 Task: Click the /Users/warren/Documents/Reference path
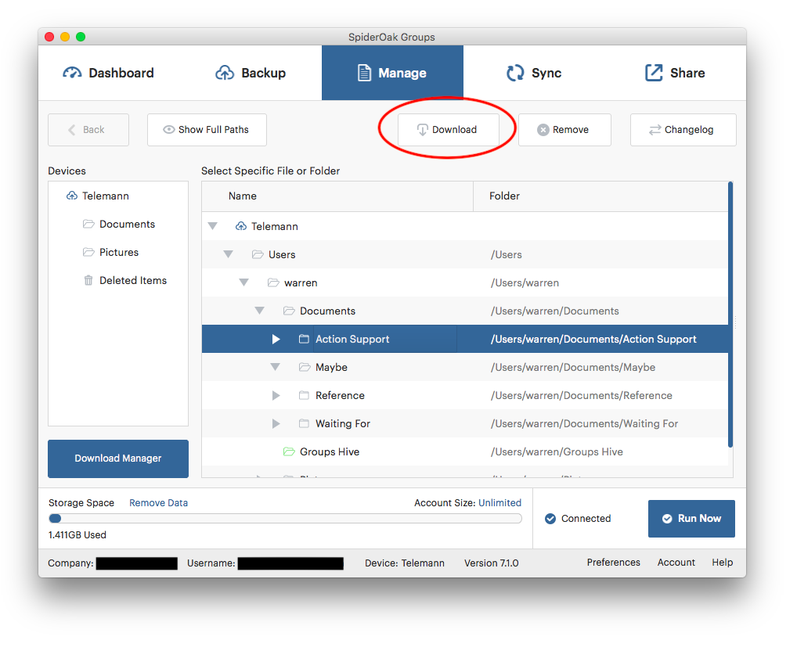[x=582, y=396]
